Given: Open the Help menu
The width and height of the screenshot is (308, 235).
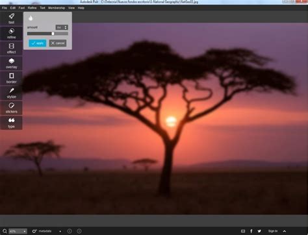Looking at the screenshot, I should click(x=81, y=8).
